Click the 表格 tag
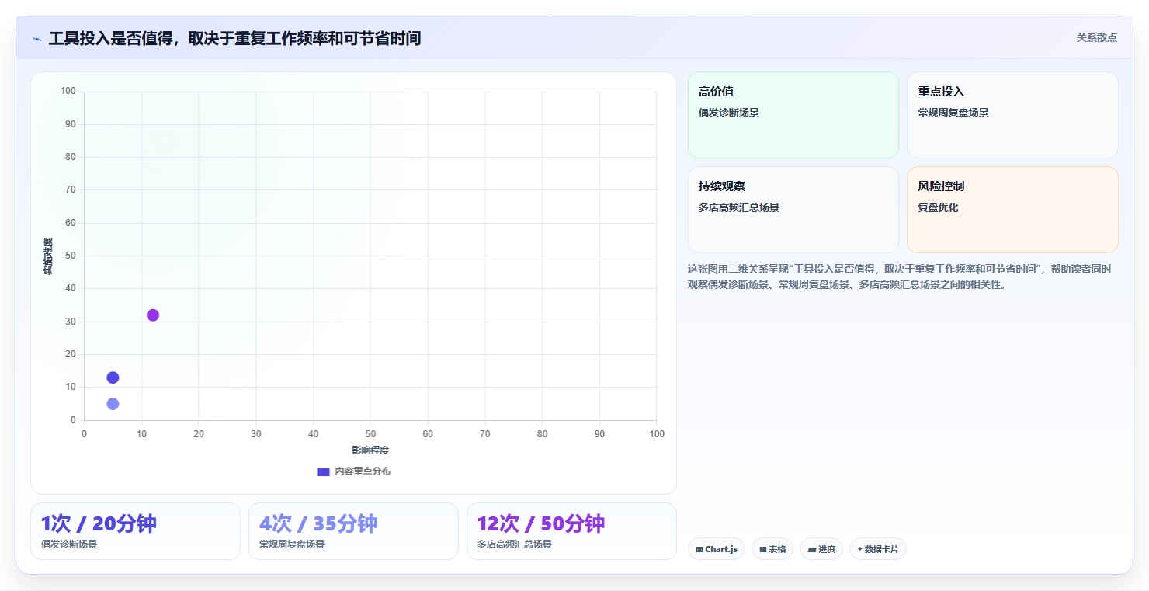 click(x=772, y=549)
